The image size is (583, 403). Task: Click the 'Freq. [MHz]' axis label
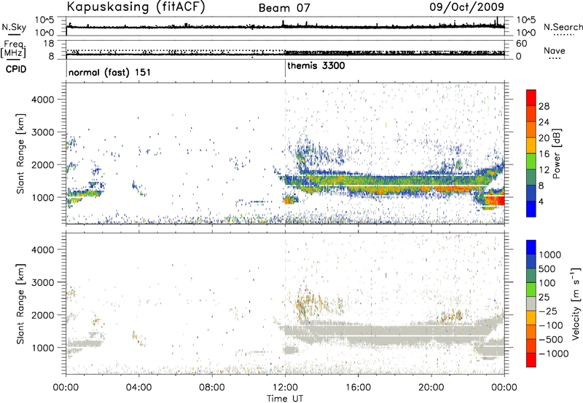14,49
